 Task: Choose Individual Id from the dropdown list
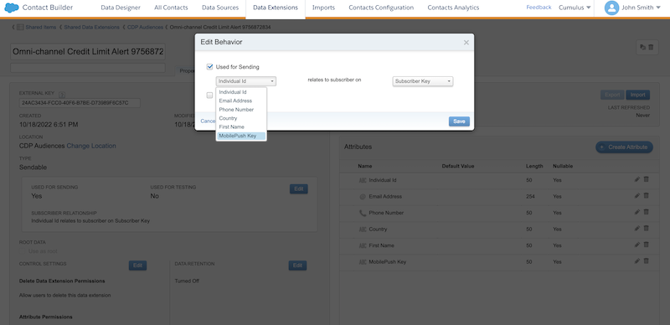coord(241,92)
